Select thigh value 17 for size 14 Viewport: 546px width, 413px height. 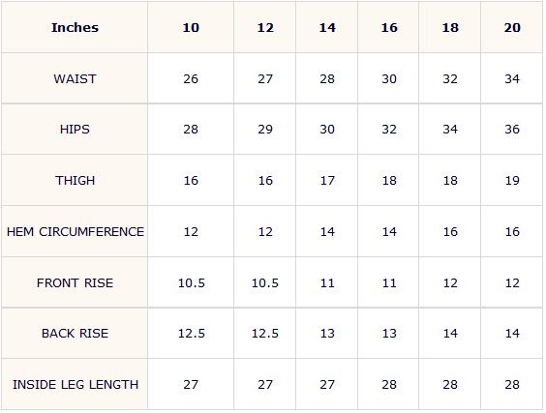point(327,181)
